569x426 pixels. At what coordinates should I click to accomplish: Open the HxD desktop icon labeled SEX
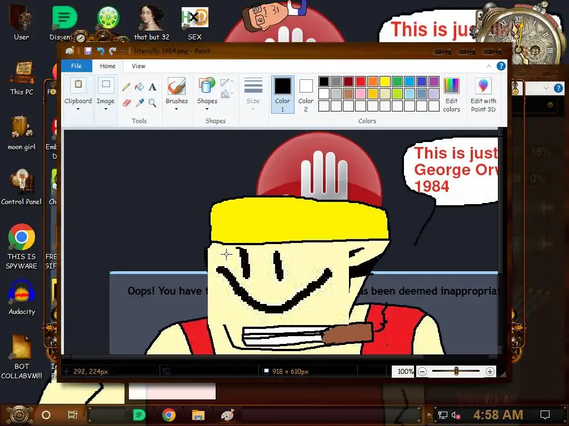[195, 23]
